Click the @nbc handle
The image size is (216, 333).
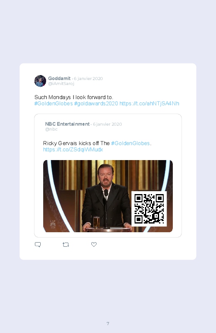51,129
